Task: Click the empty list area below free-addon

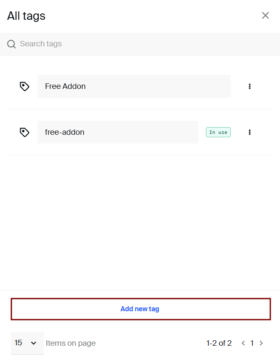Action: 140,219
